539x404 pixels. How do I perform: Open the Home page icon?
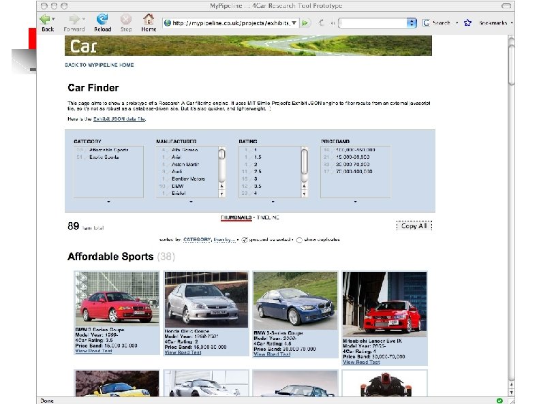coord(149,19)
